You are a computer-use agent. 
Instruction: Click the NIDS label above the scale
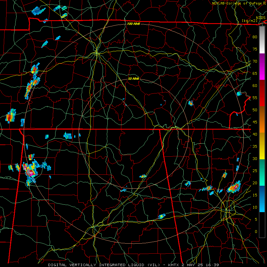(260, 18)
